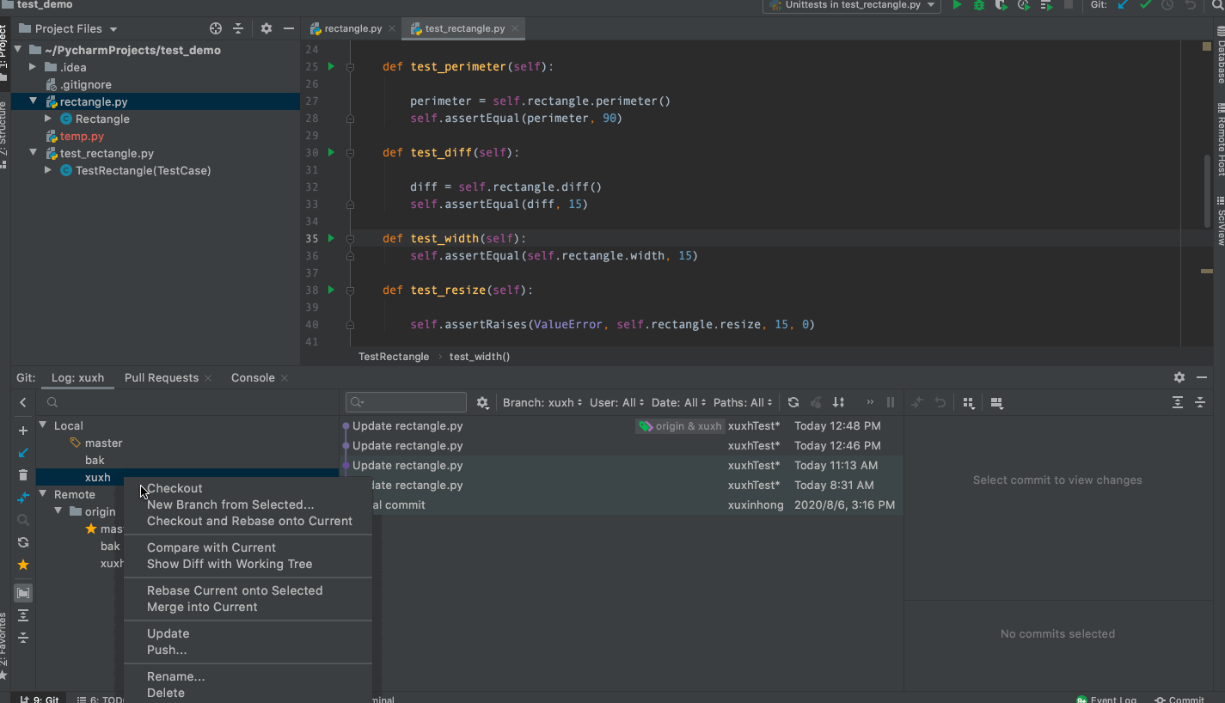Refresh the commit log
Image resolution: width=1225 pixels, height=703 pixels.
tap(793, 402)
